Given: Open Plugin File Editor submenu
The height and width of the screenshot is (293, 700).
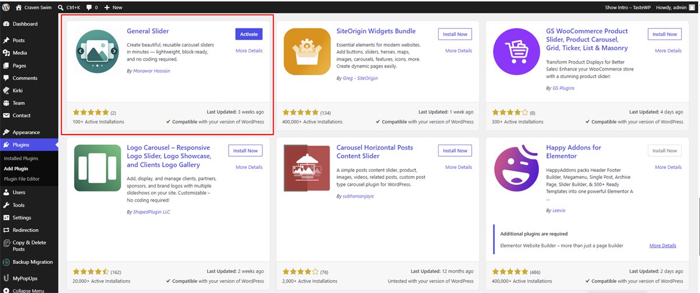Looking at the screenshot, I should pyautogui.click(x=22, y=179).
